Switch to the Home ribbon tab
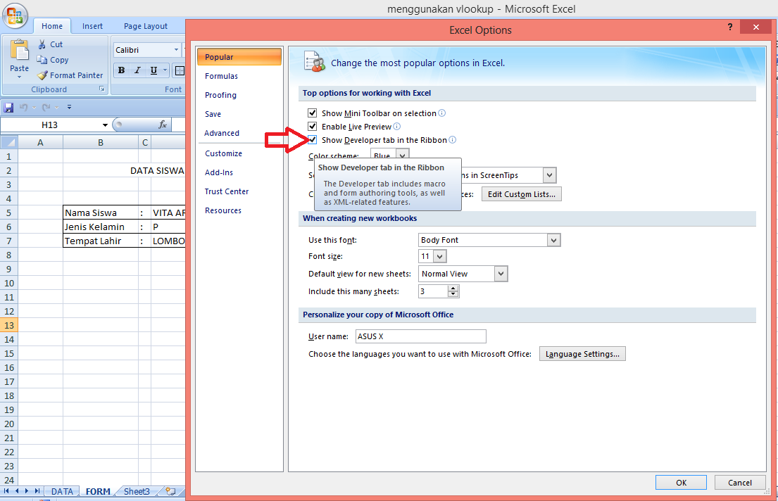 point(52,26)
